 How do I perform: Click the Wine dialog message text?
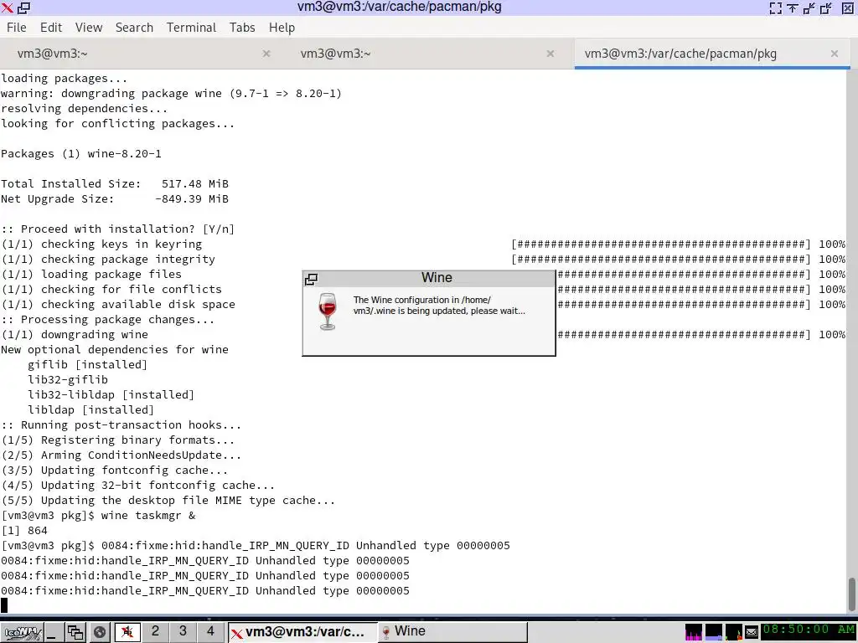tap(439, 306)
